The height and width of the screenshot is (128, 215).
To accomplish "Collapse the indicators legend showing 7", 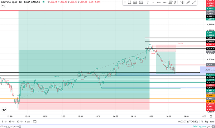I will (4, 6).
